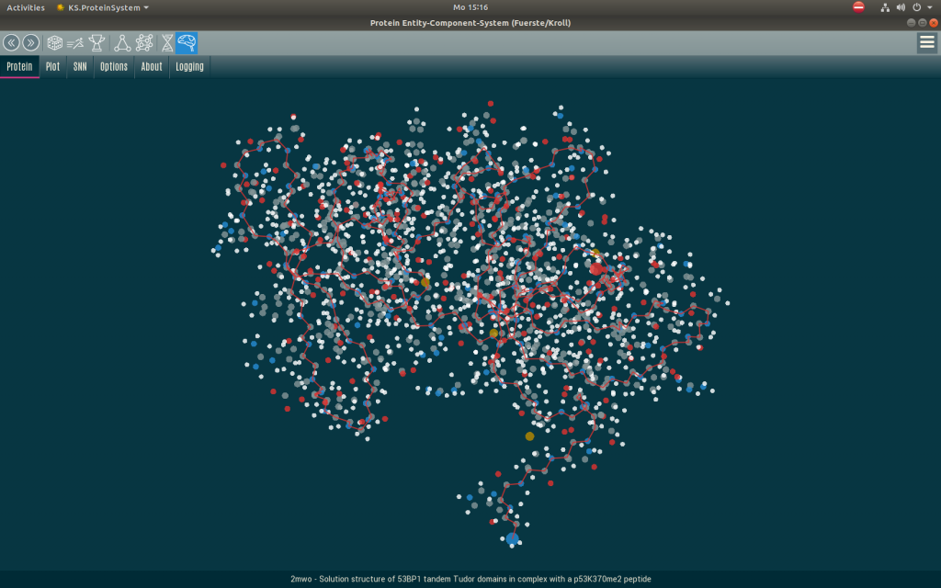Open the Options tab
This screenshot has width=941, height=588.
coord(113,66)
